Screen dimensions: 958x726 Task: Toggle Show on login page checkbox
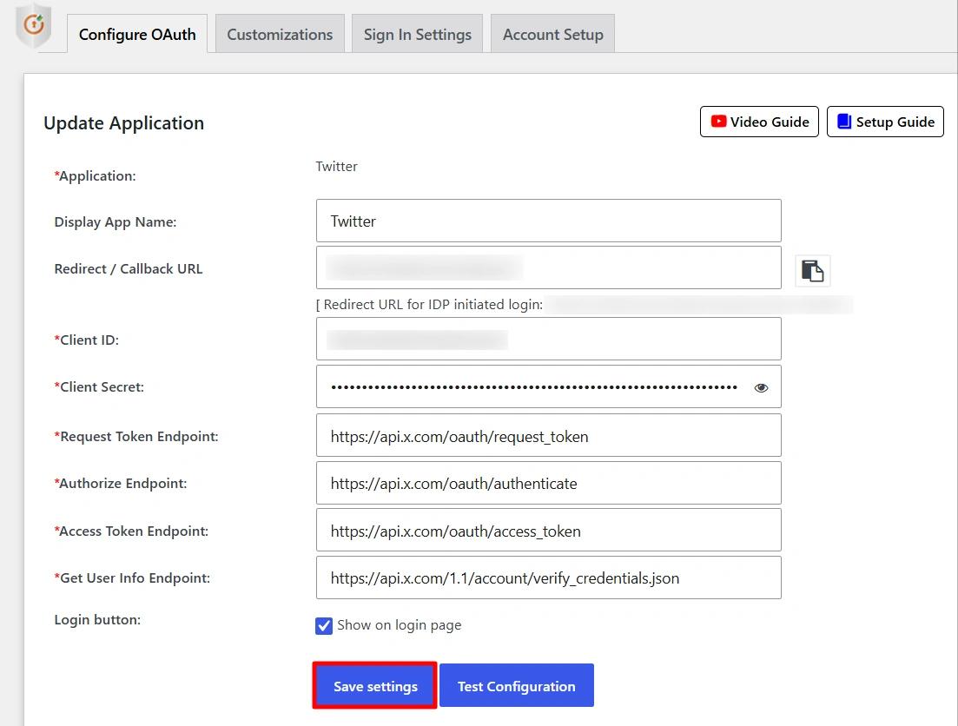324,626
